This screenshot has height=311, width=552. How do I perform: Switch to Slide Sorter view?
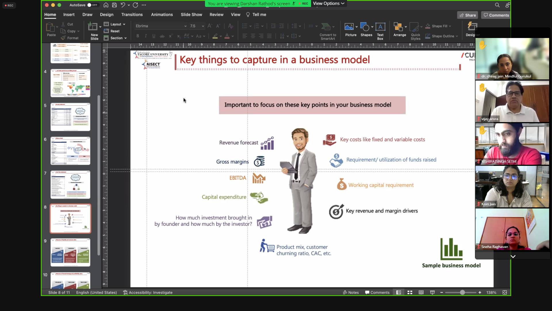pyautogui.click(x=410, y=292)
